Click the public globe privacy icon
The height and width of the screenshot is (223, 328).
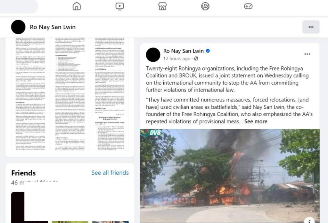[196, 59]
